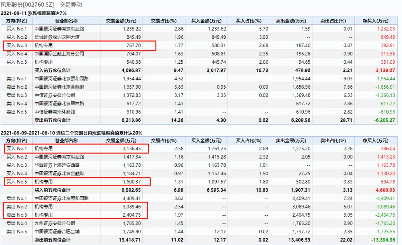The image size is (402, 245).
Task: Click the 767.70 trade amount cell
Action: click(134, 45)
